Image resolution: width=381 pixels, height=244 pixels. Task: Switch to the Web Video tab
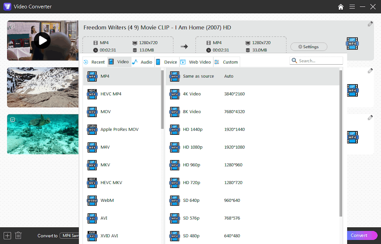(x=196, y=62)
